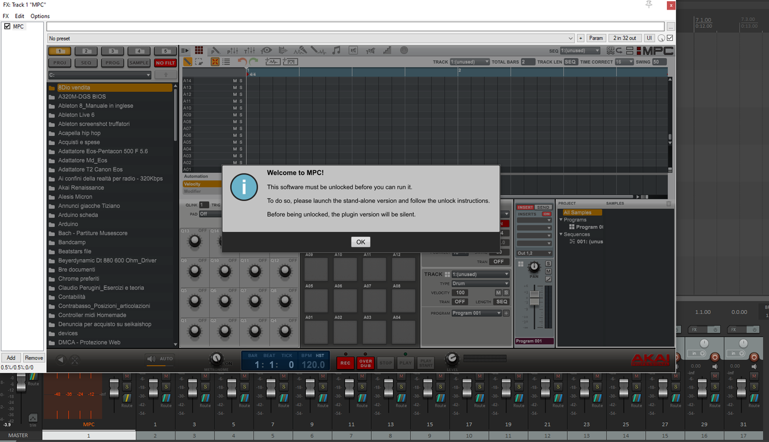Click the TOTAL BARS value field
The height and width of the screenshot is (442, 769).
click(x=527, y=62)
